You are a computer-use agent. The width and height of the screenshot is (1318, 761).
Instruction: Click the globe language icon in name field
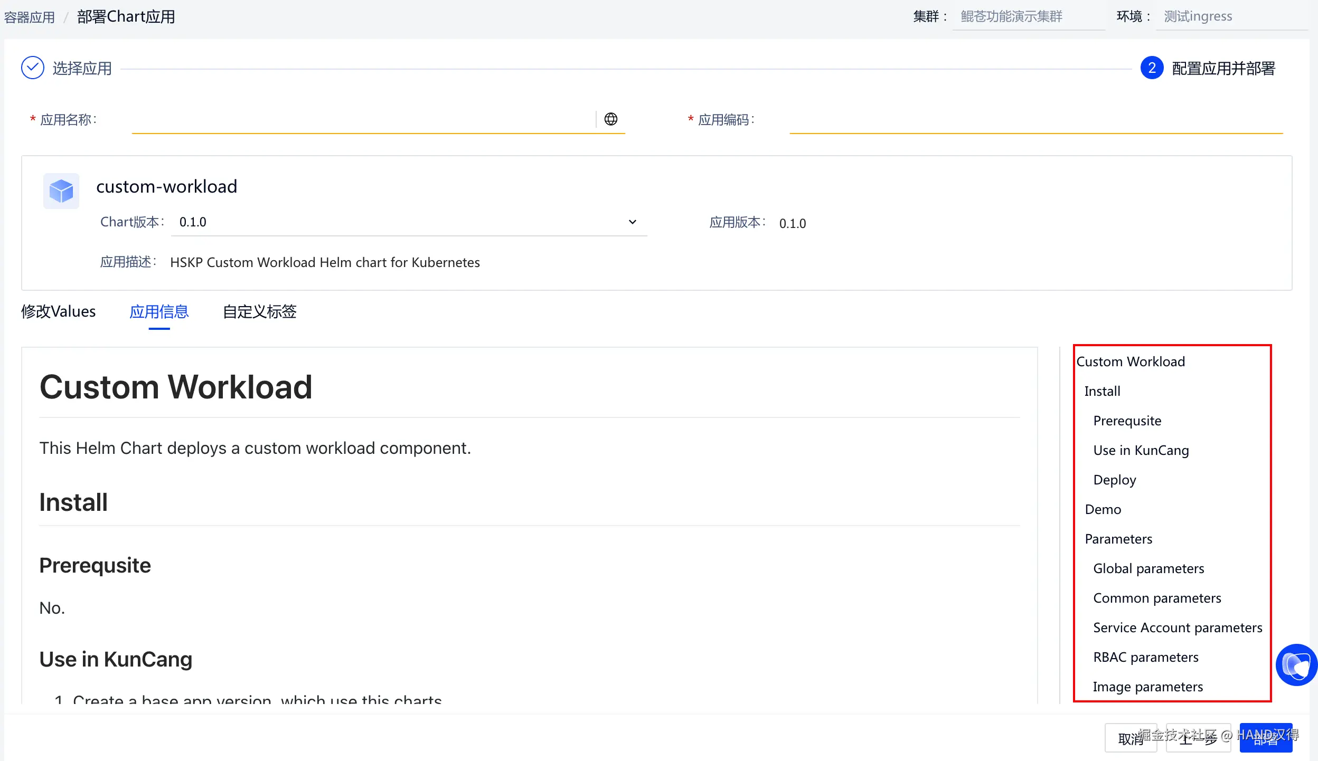click(611, 119)
